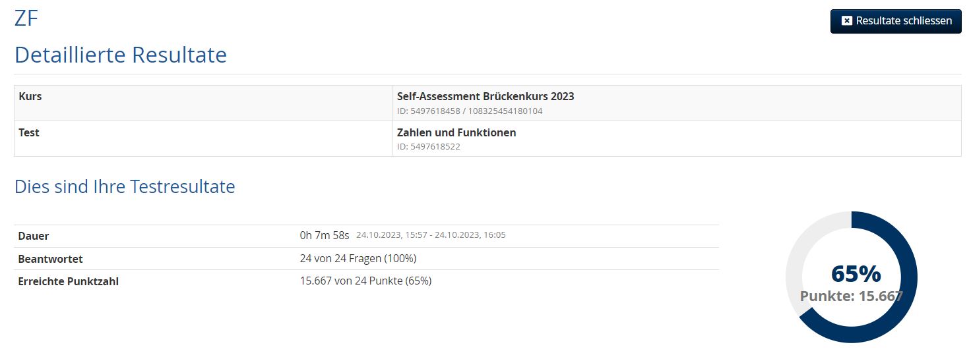
Task: Click the X icon in Resultate schliessen
Action: [x=847, y=21]
